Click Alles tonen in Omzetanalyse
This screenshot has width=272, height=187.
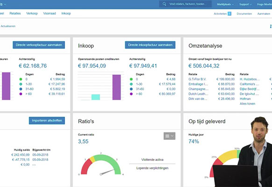[247, 104]
